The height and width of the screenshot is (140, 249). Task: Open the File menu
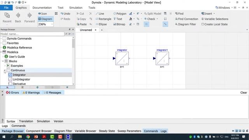pyautogui.click(x=6, y=8)
